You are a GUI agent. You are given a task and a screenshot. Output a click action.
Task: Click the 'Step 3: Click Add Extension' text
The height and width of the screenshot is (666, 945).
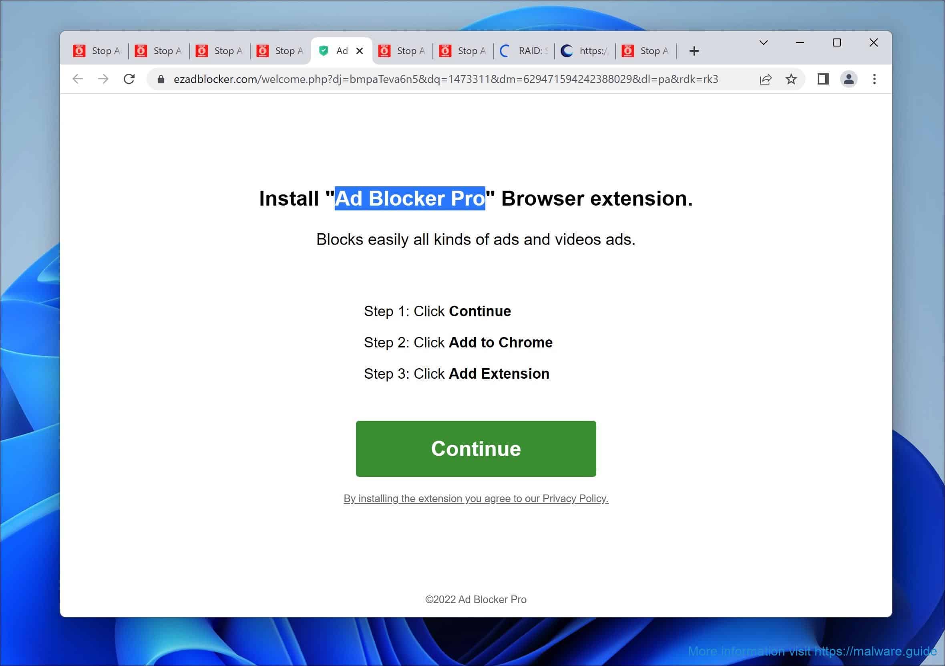[456, 373]
